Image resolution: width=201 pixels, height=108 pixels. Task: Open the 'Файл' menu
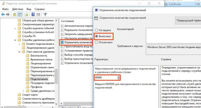[5, 9]
